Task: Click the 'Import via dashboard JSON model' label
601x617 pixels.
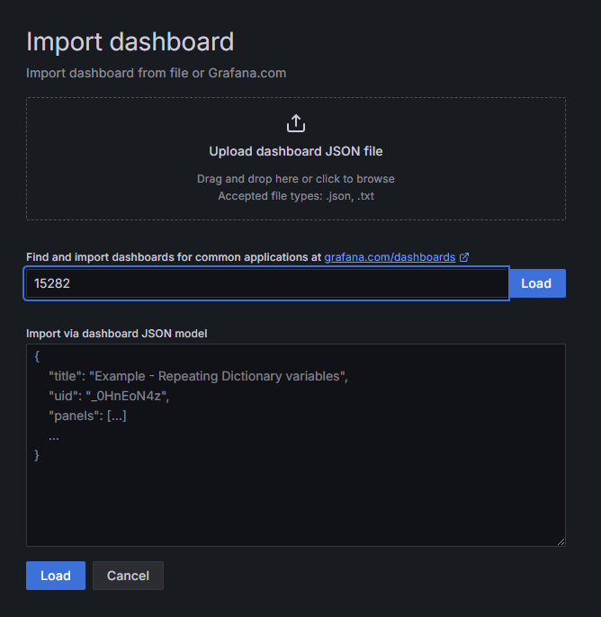Action: tap(116, 334)
